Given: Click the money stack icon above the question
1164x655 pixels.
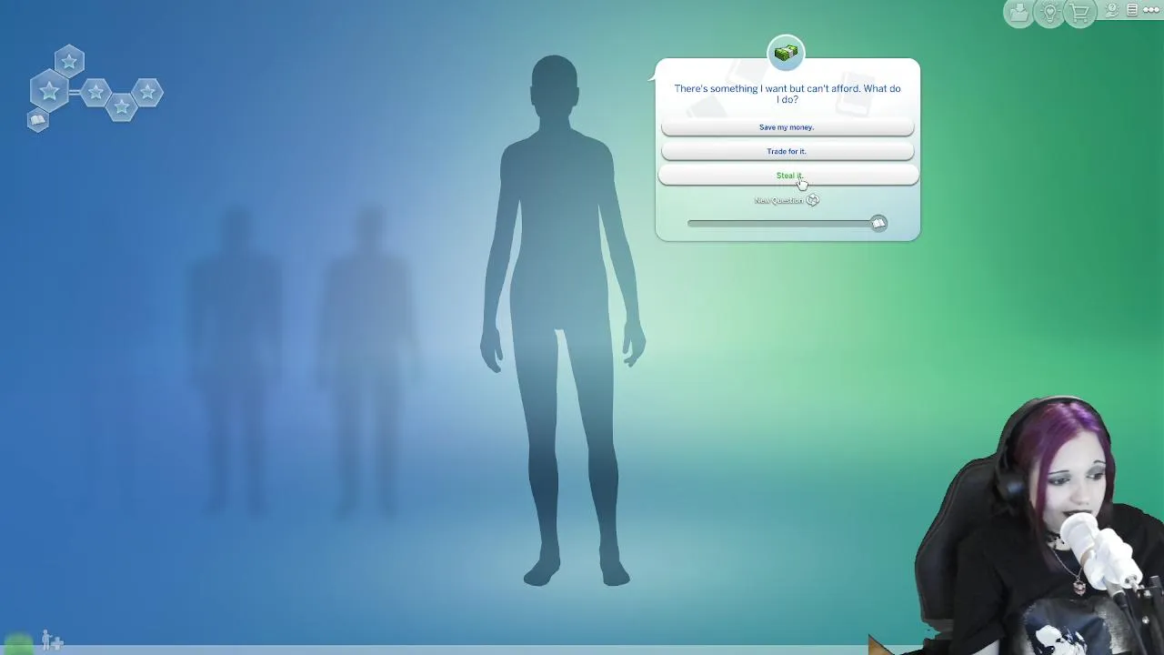Looking at the screenshot, I should [x=786, y=53].
